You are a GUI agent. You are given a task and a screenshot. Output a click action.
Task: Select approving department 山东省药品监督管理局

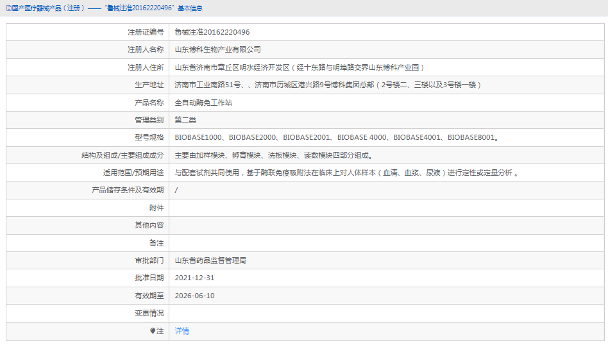(x=210, y=260)
